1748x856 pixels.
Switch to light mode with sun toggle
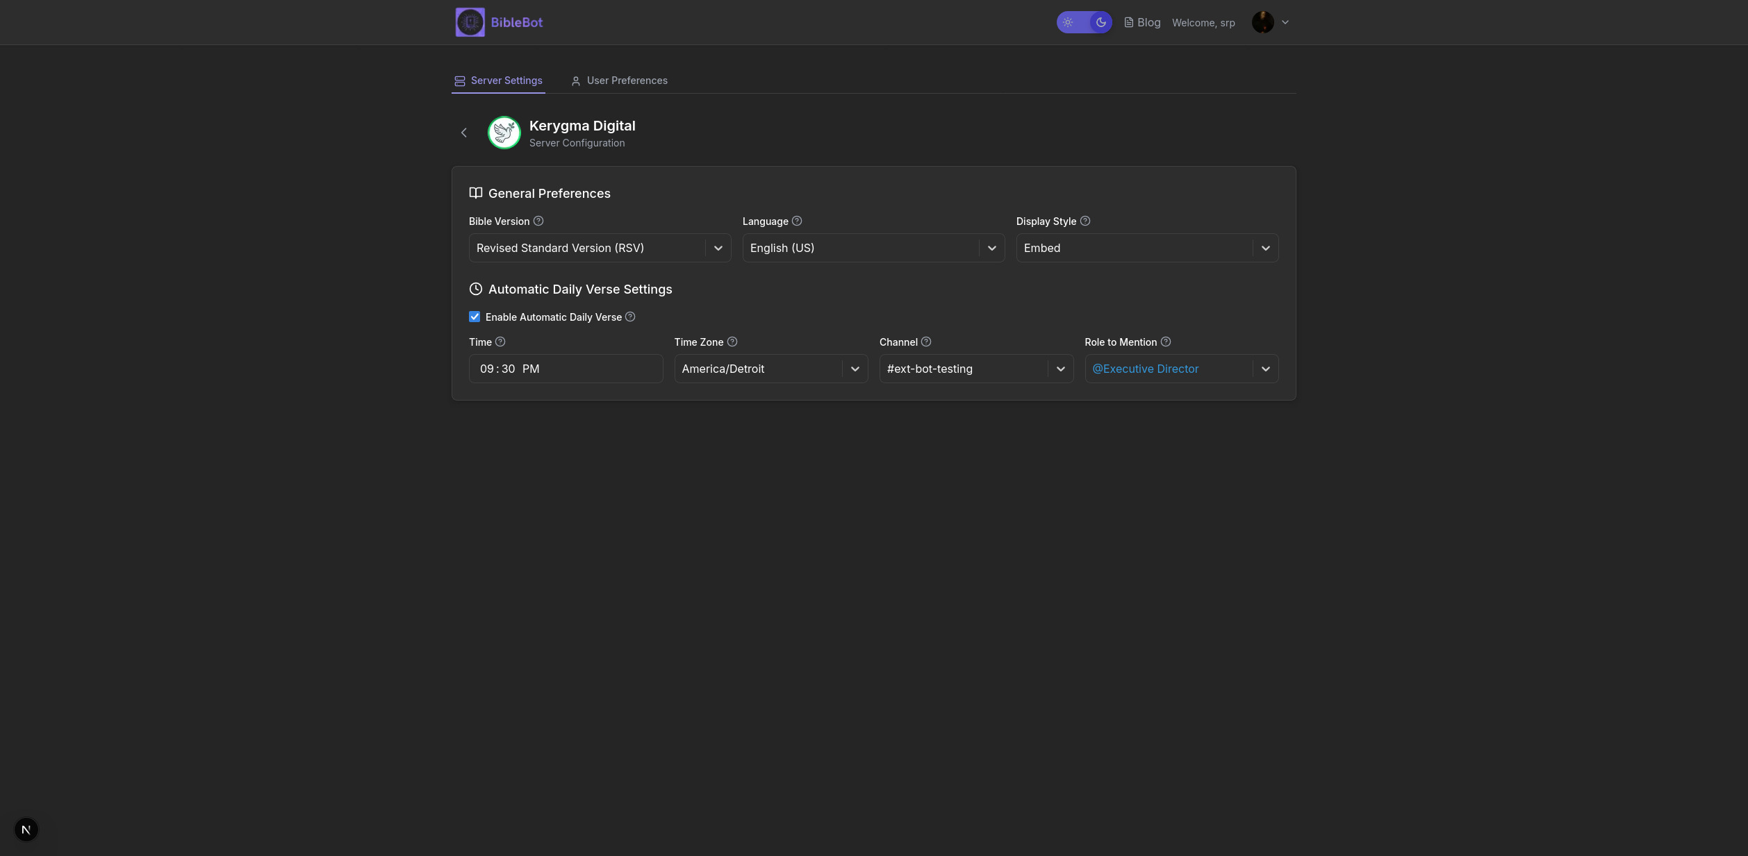click(1069, 22)
